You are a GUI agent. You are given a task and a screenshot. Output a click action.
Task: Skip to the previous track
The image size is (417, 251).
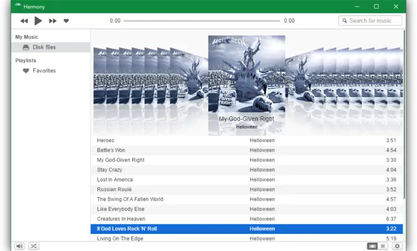pos(24,21)
